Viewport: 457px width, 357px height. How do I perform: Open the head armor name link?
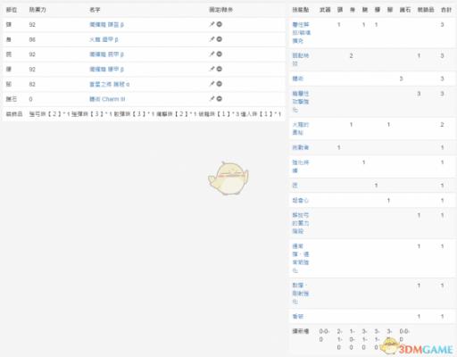[106, 25]
